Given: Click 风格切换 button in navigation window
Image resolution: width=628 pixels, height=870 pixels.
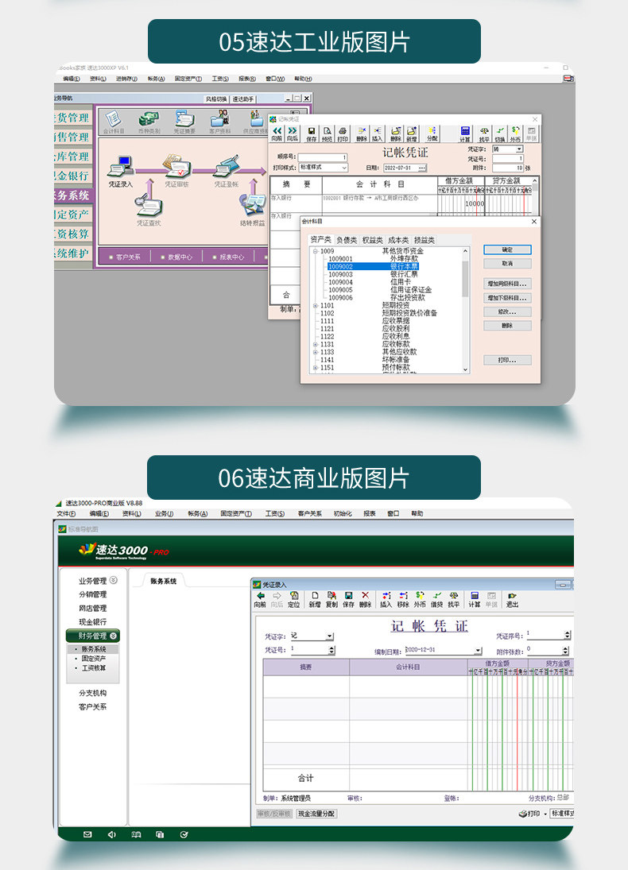Looking at the screenshot, I should coord(216,99).
